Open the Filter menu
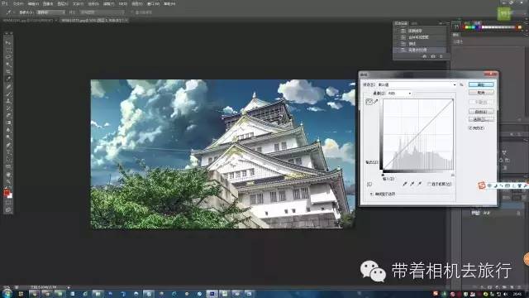Image resolution: width=529 pixels, height=298 pixels. (108, 3)
